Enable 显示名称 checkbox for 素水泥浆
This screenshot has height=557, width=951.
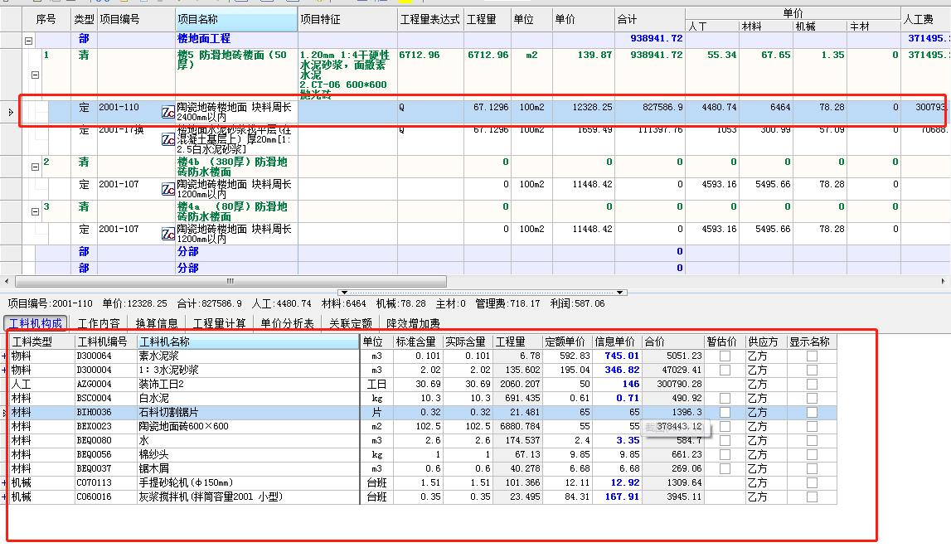[812, 356]
